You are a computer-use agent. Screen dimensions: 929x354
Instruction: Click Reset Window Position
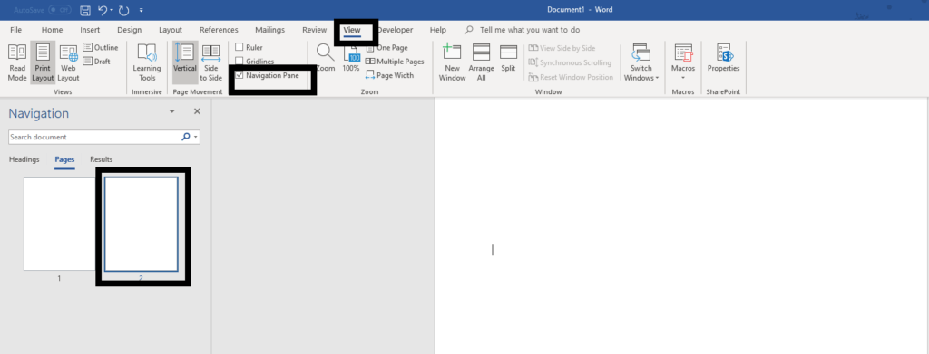[571, 78]
